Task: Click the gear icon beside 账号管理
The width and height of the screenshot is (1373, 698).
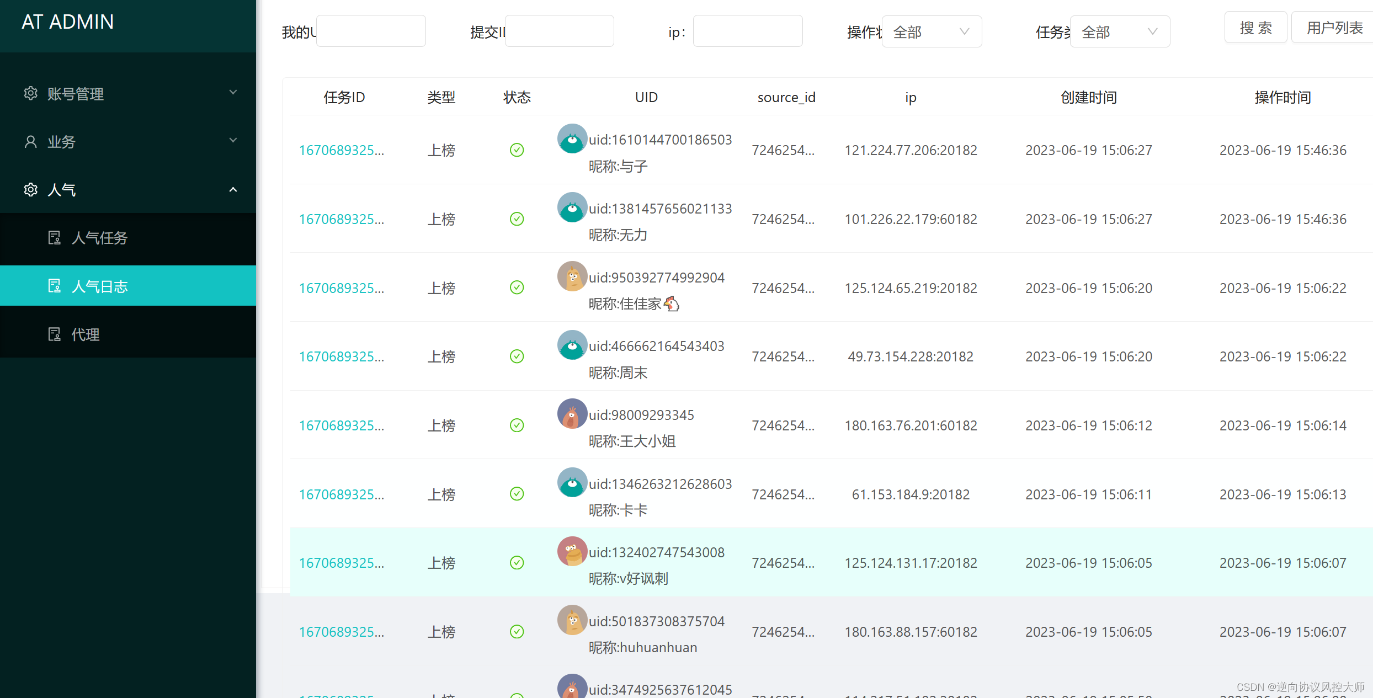Action: click(31, 93)
